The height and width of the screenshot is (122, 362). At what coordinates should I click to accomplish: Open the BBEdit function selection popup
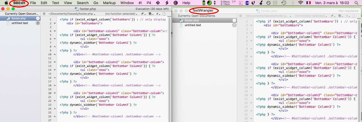click(x=122, y=14)
